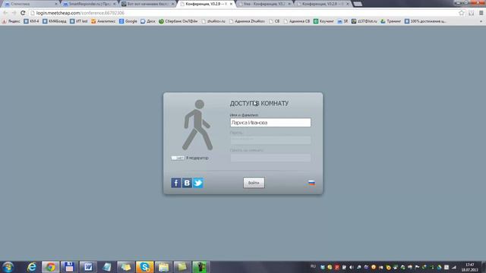Image resolution: width=486 pixels, height=273 pixels.
Task: Open the 'Тренинг' bookmark
Action: (390, 21)
